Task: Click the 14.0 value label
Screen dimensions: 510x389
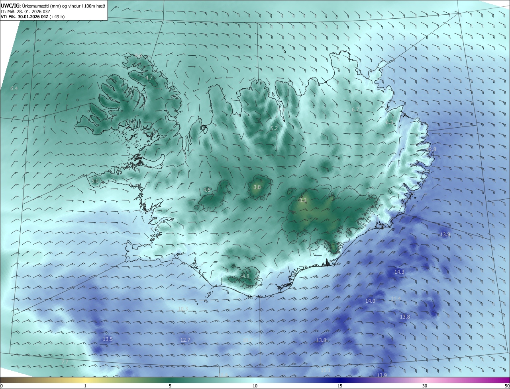Action: pos(370,301)
